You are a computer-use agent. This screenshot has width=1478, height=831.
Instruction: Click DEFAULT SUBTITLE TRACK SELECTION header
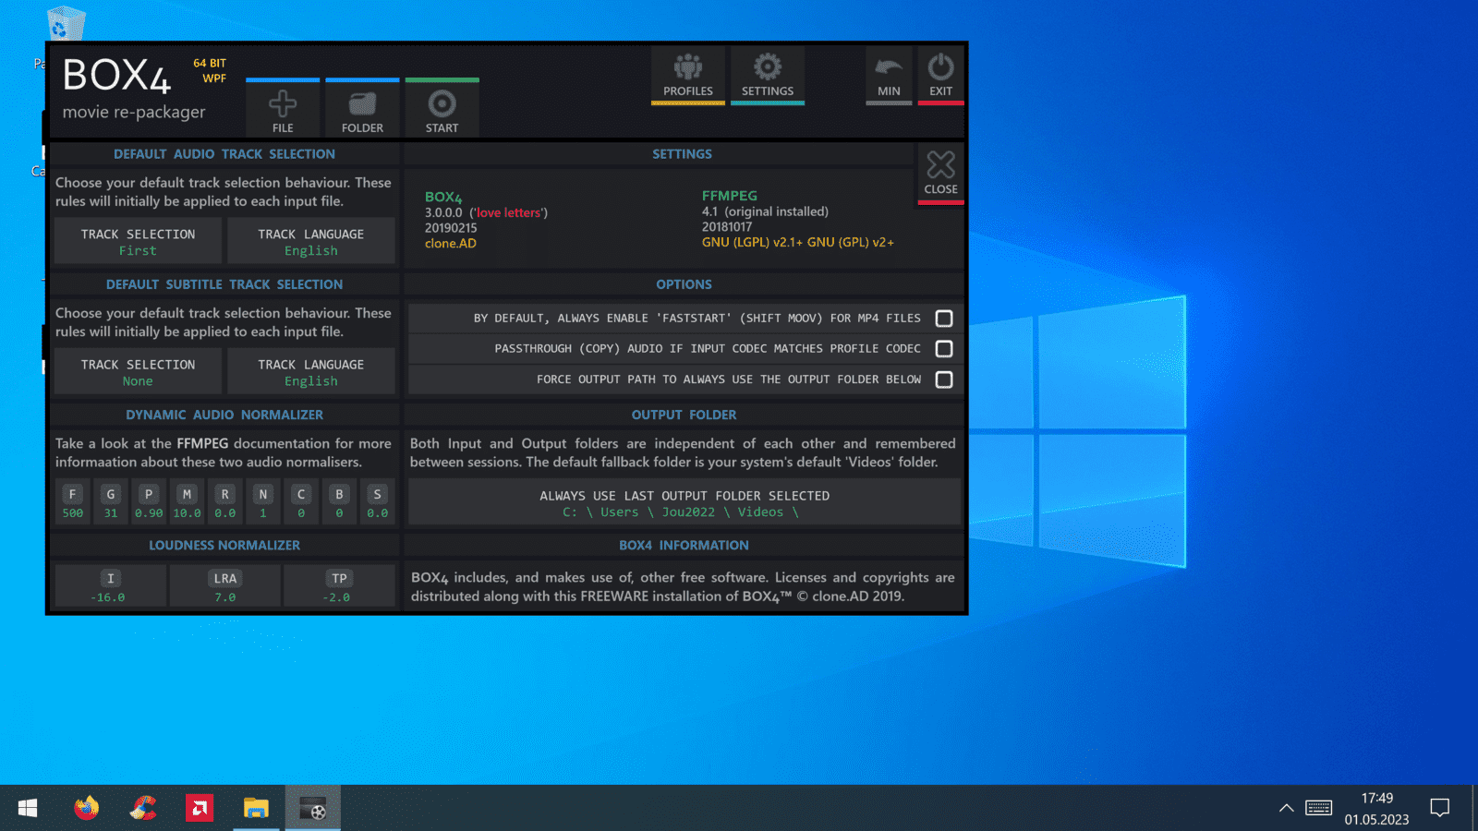pos(224,284)
